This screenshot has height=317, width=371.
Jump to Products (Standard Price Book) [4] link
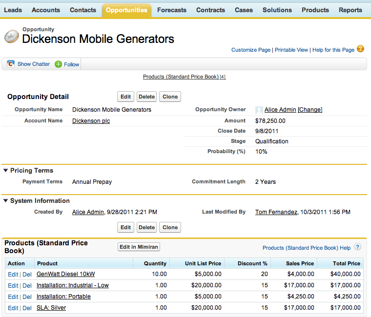coord(185,77)
